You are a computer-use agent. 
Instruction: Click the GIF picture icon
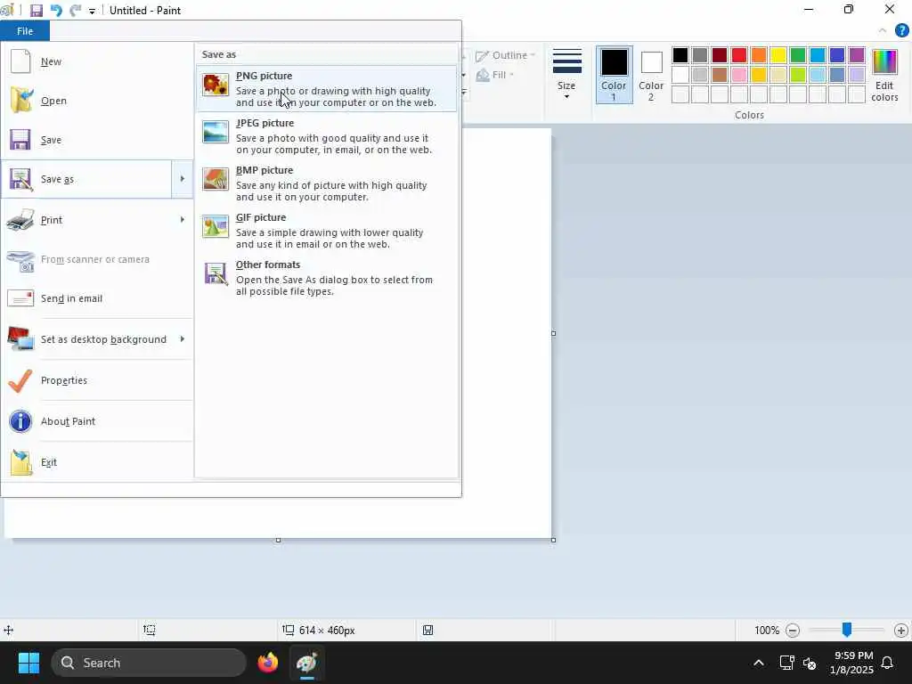tap(216, 225)
